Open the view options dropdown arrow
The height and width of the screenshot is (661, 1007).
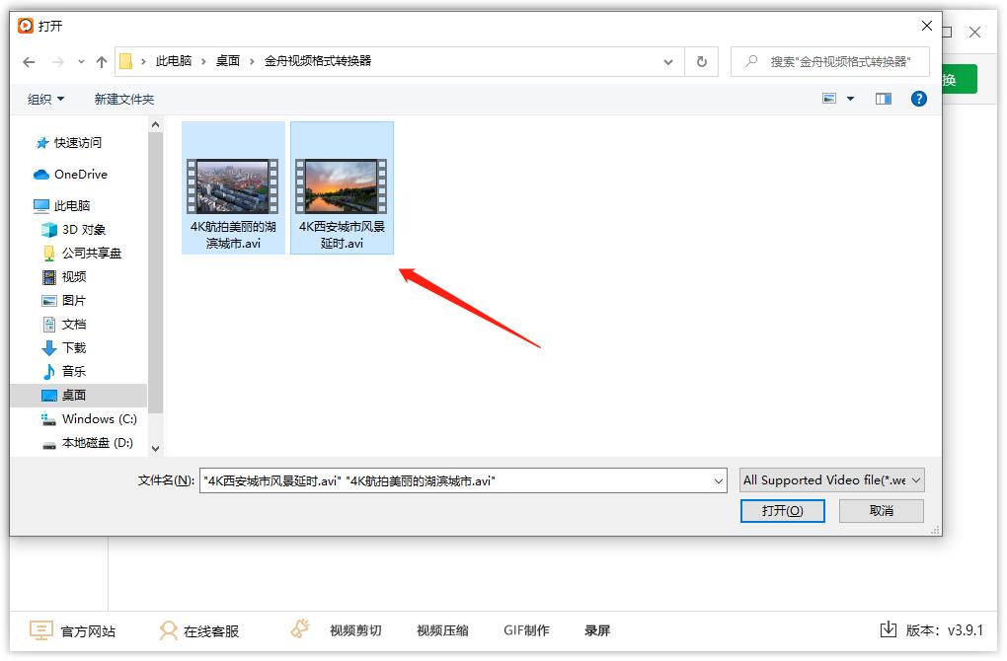(x=847, y=99)
